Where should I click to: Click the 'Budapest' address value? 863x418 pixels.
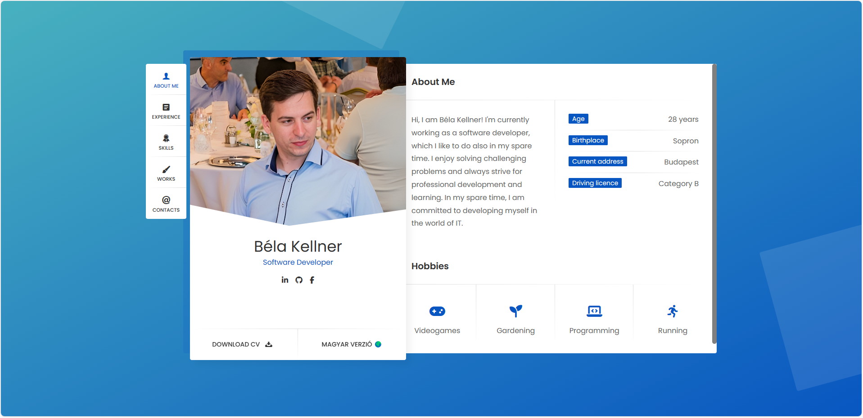click(682, 162)
